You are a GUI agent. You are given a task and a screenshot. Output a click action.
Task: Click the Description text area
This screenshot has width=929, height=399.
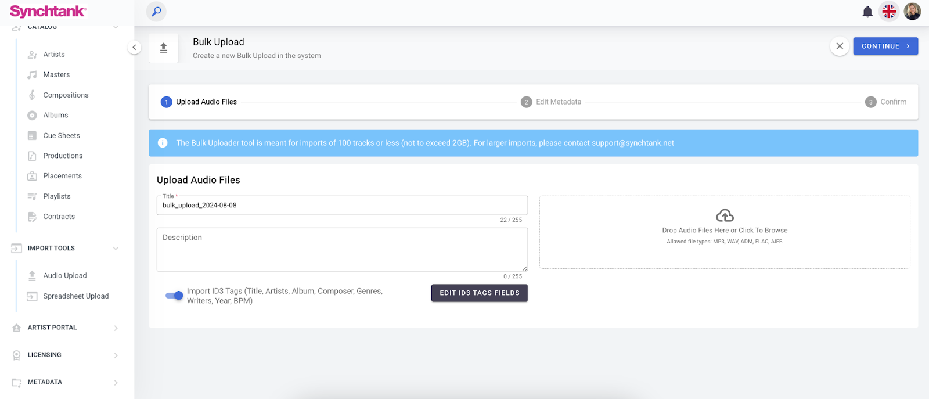pyautogui.click(x=342, y=250)
